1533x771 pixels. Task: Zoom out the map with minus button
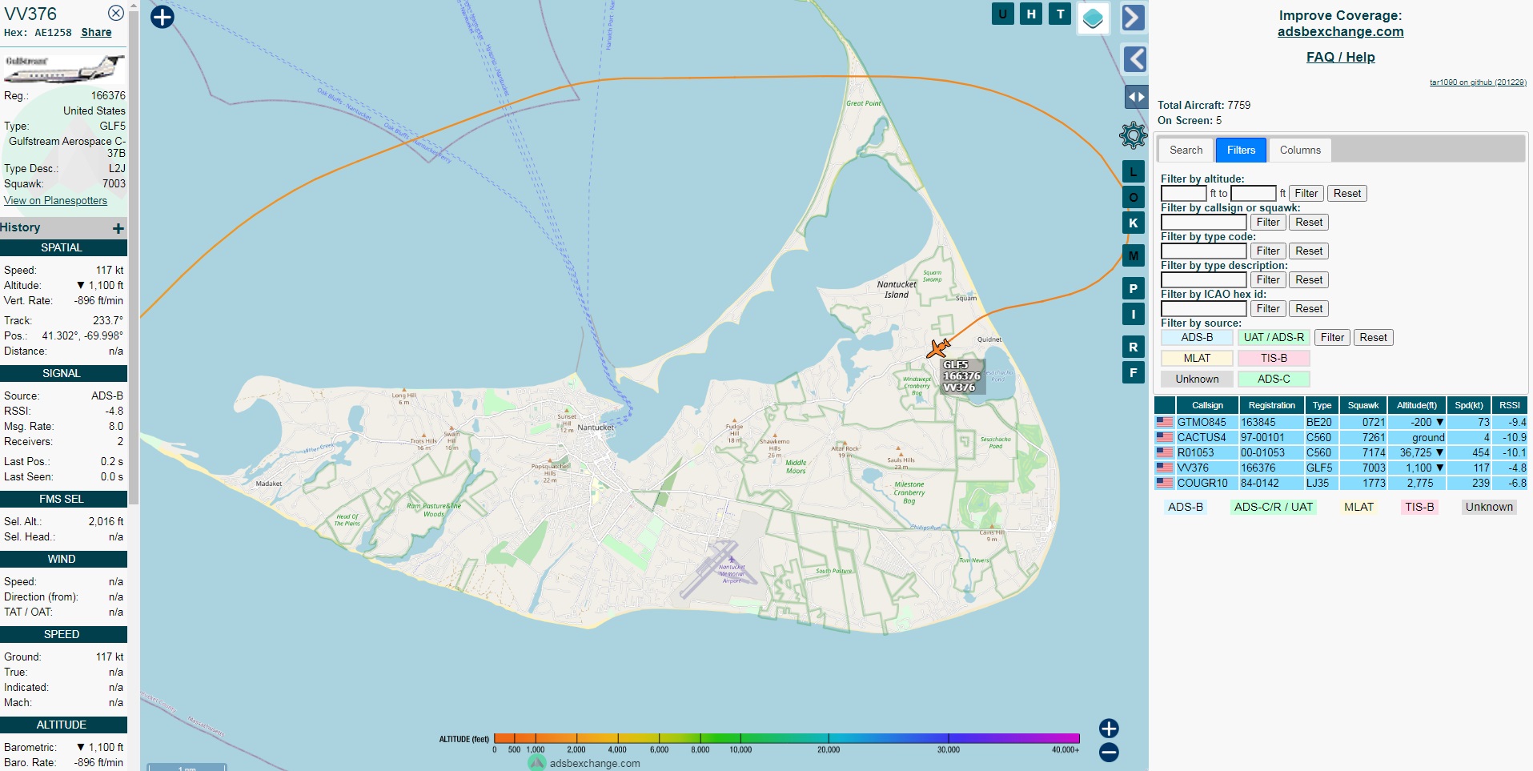[1109, 753]
